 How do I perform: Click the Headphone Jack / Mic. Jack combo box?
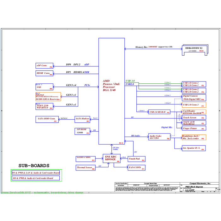click(194, 137)
